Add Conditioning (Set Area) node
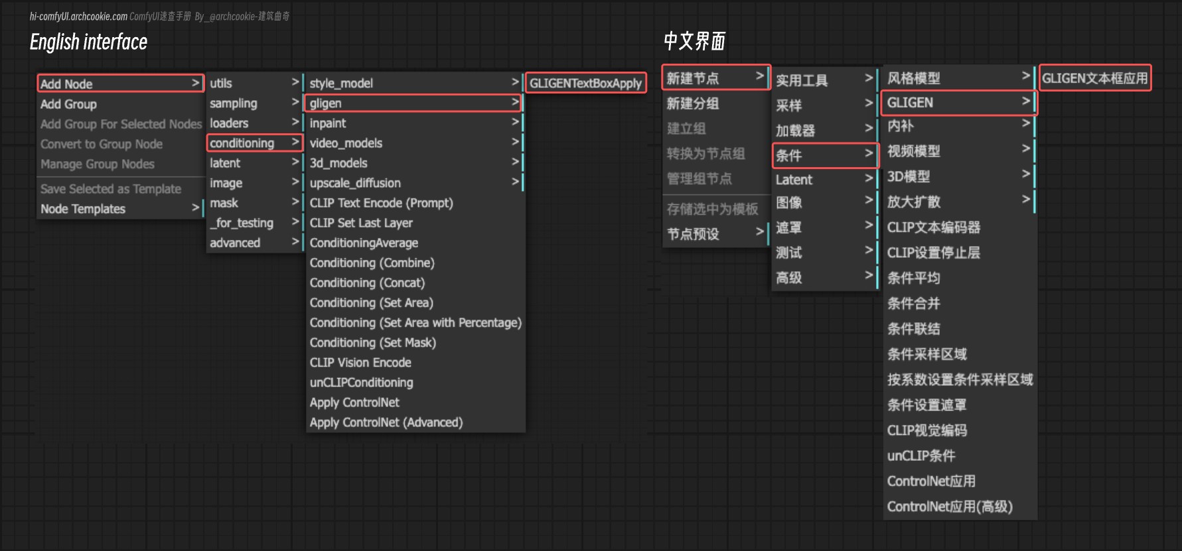 tap(415, 302)
